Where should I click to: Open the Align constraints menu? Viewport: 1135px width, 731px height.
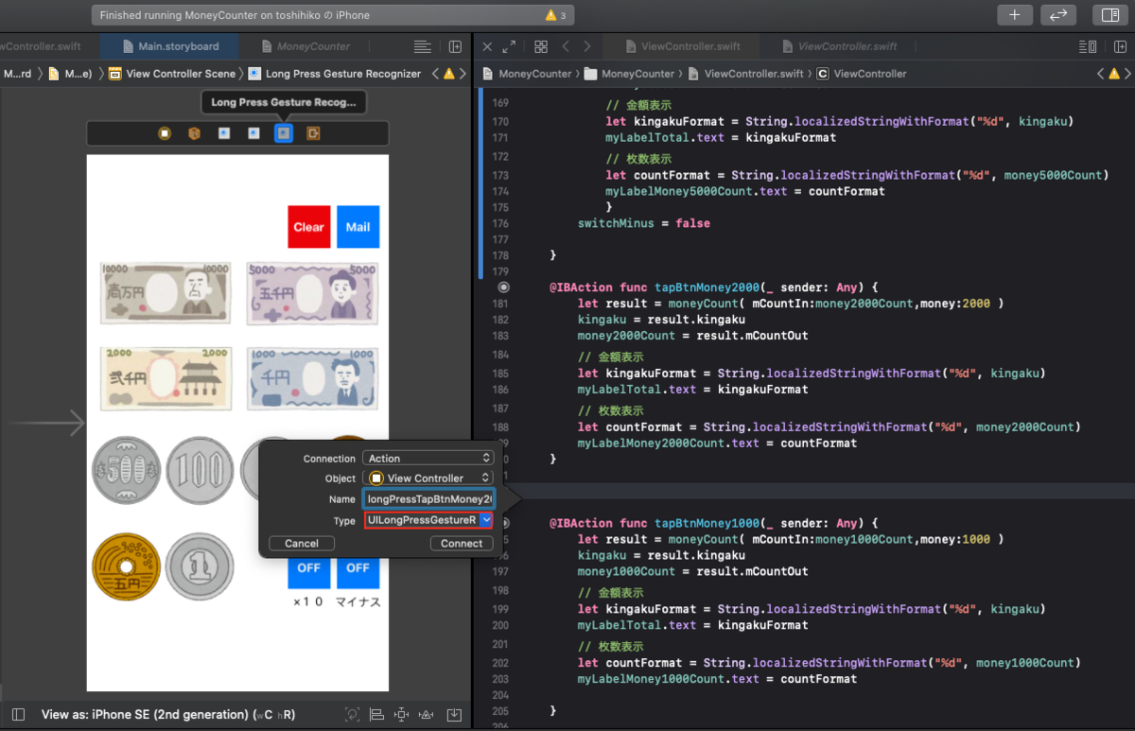coord(376,714)
